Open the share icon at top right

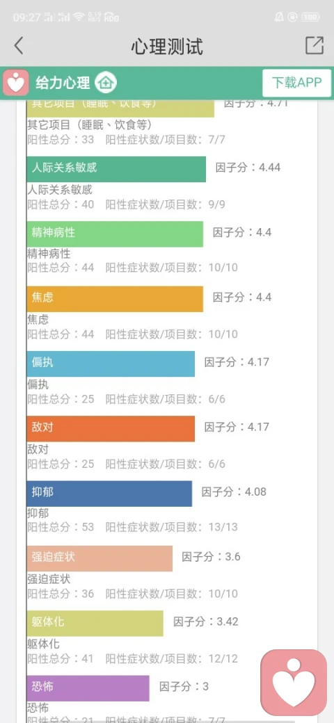pos(314,45)
